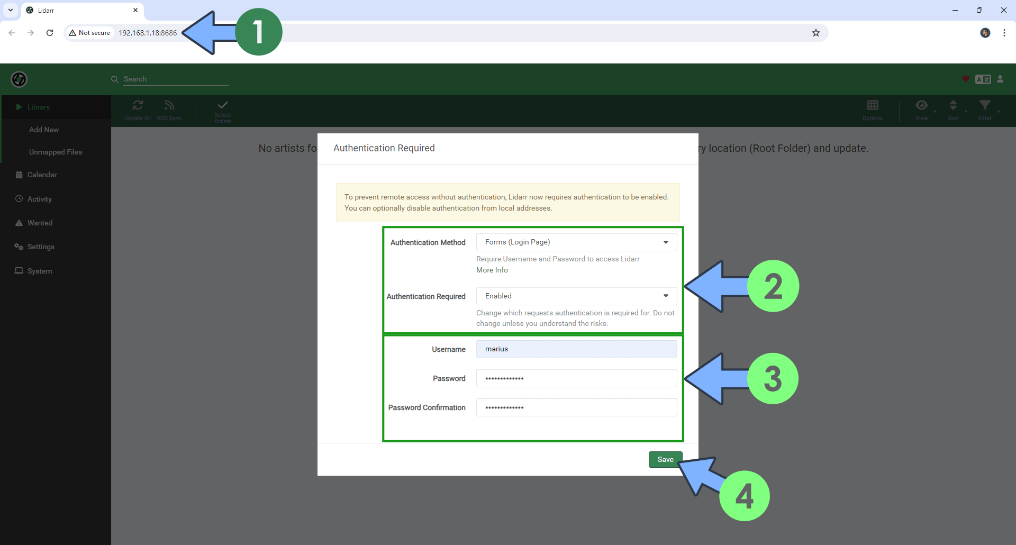
Task: Open the translate language icon
Action: click(983, 78)
